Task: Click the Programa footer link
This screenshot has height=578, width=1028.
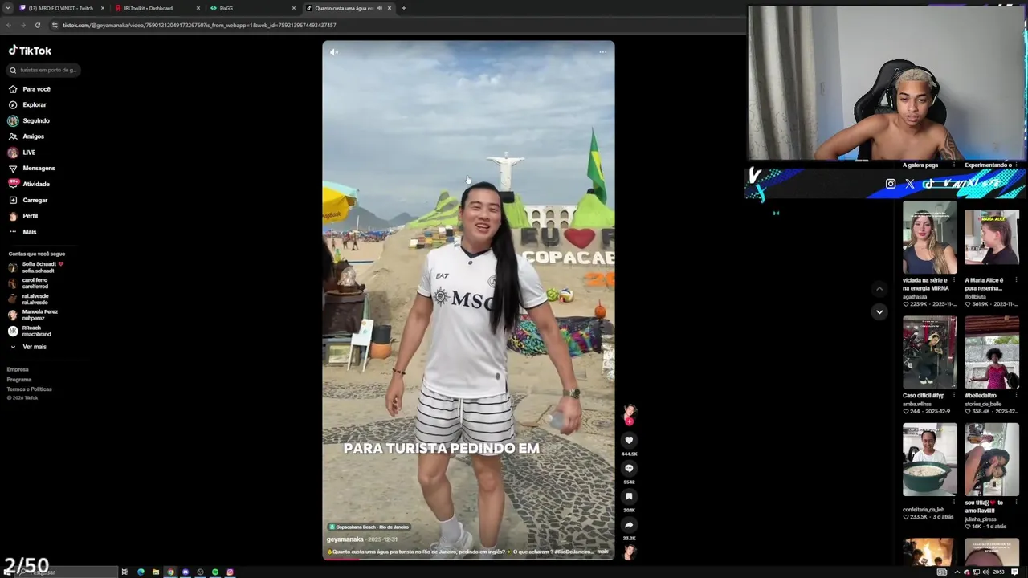Action: coord(19,380)
